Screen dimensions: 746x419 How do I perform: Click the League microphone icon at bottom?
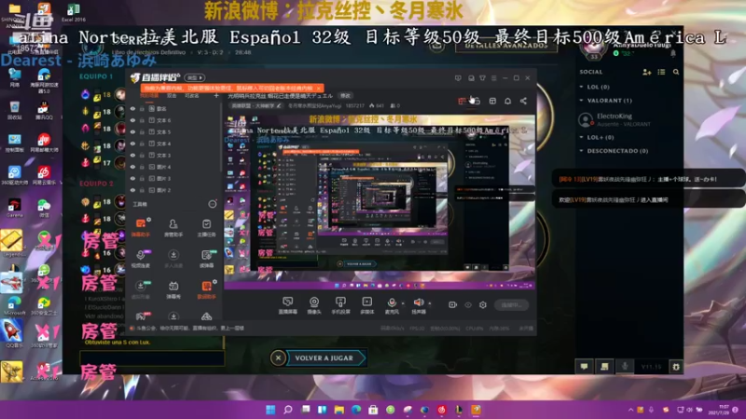(625, 366)
